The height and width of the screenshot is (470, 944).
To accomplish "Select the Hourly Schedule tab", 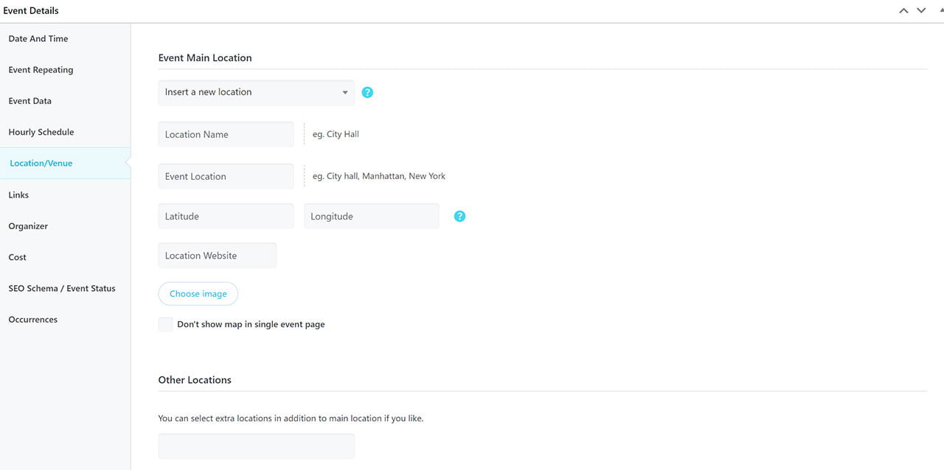I will [41, 133].
